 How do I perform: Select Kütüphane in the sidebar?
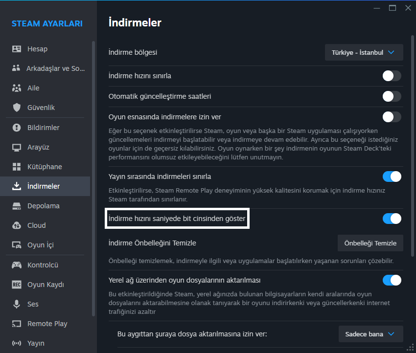(45, 167)
